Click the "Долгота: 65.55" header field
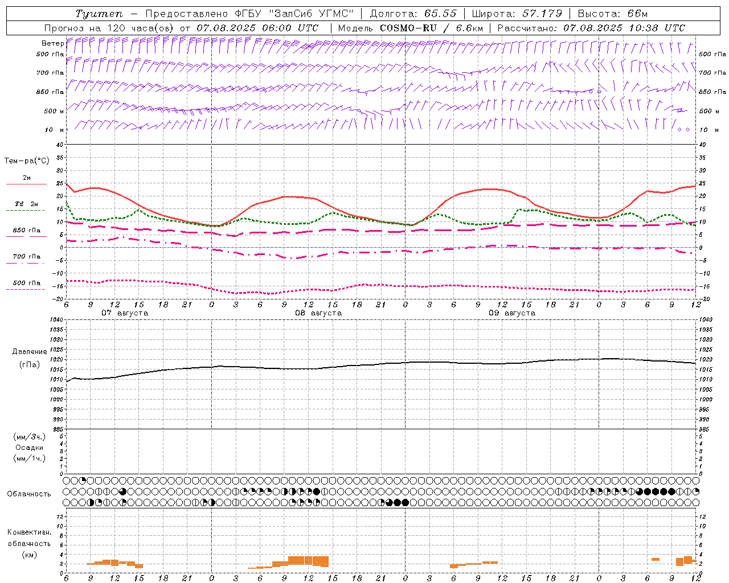 point(413,14)
